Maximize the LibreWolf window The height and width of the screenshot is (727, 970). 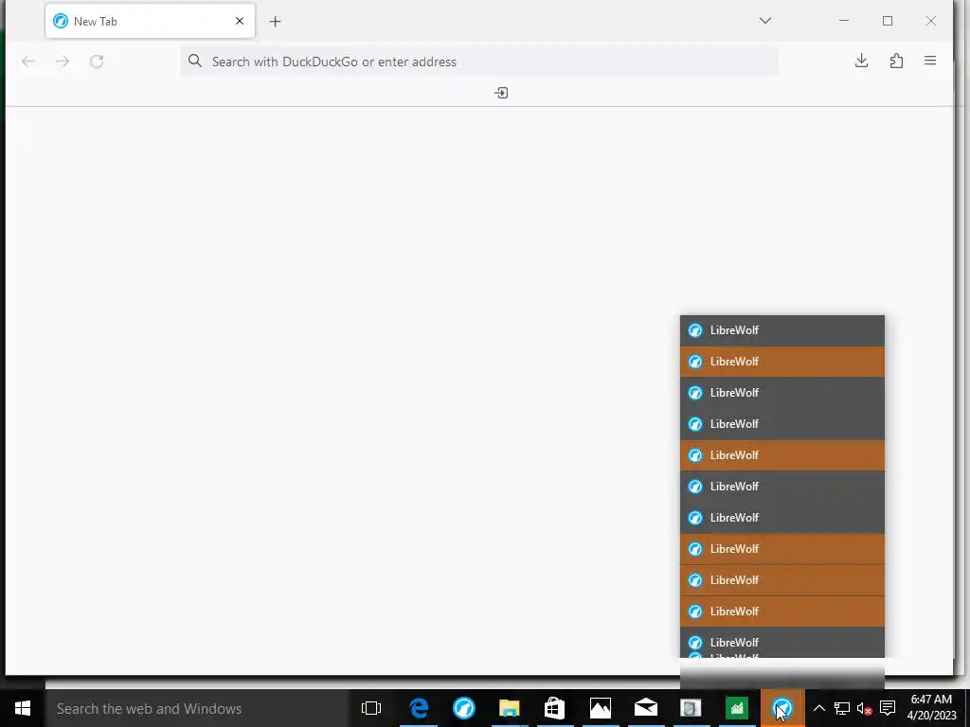pos(887,21)
